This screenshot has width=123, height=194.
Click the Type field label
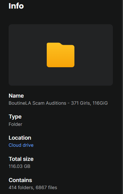tap(15, 117)
